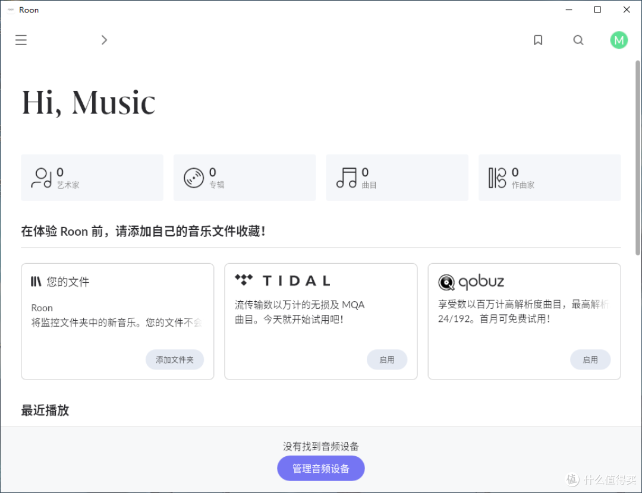Click the Hi, Music greeting title

[88, 102]
